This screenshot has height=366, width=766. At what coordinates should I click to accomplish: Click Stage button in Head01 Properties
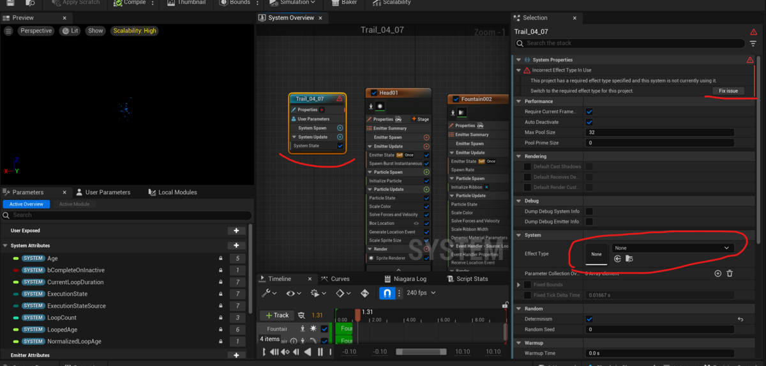click(x=421, y=119)
